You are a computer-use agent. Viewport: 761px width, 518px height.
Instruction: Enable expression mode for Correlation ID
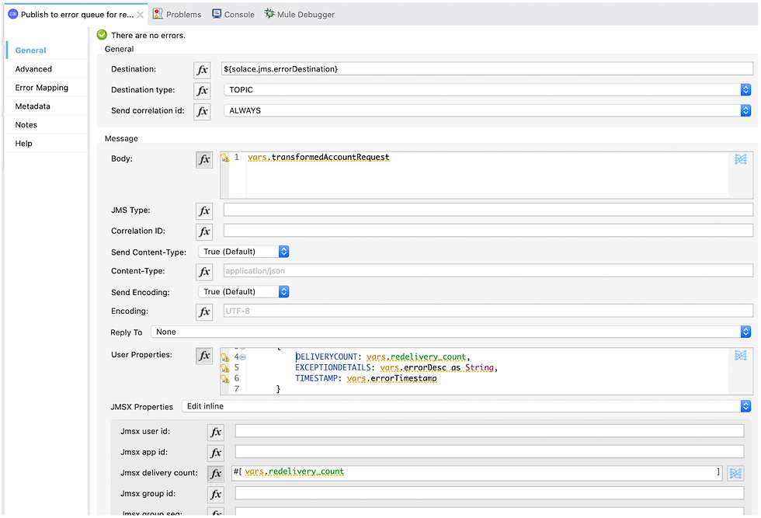coord(204,231)
